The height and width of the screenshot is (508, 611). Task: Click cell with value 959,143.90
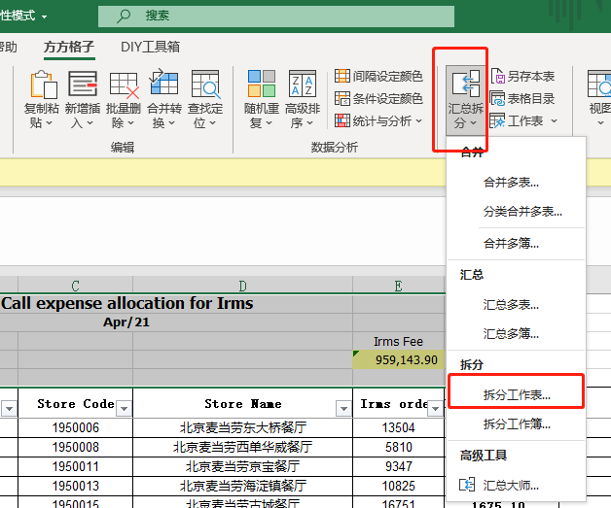(398, 359)
